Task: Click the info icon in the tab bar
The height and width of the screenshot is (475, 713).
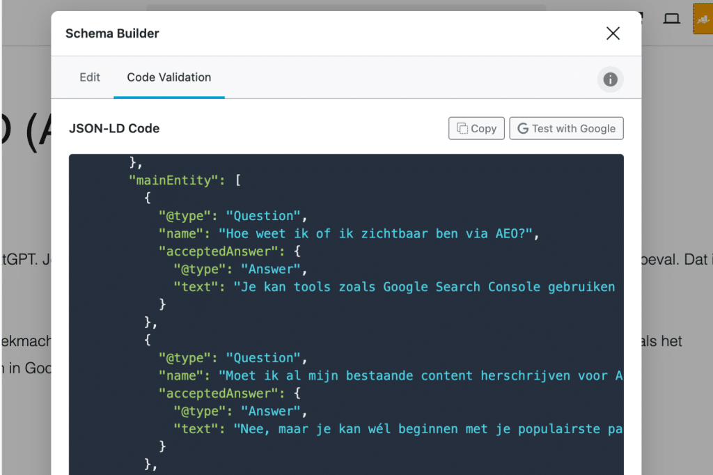Action: tap(611, 79)
